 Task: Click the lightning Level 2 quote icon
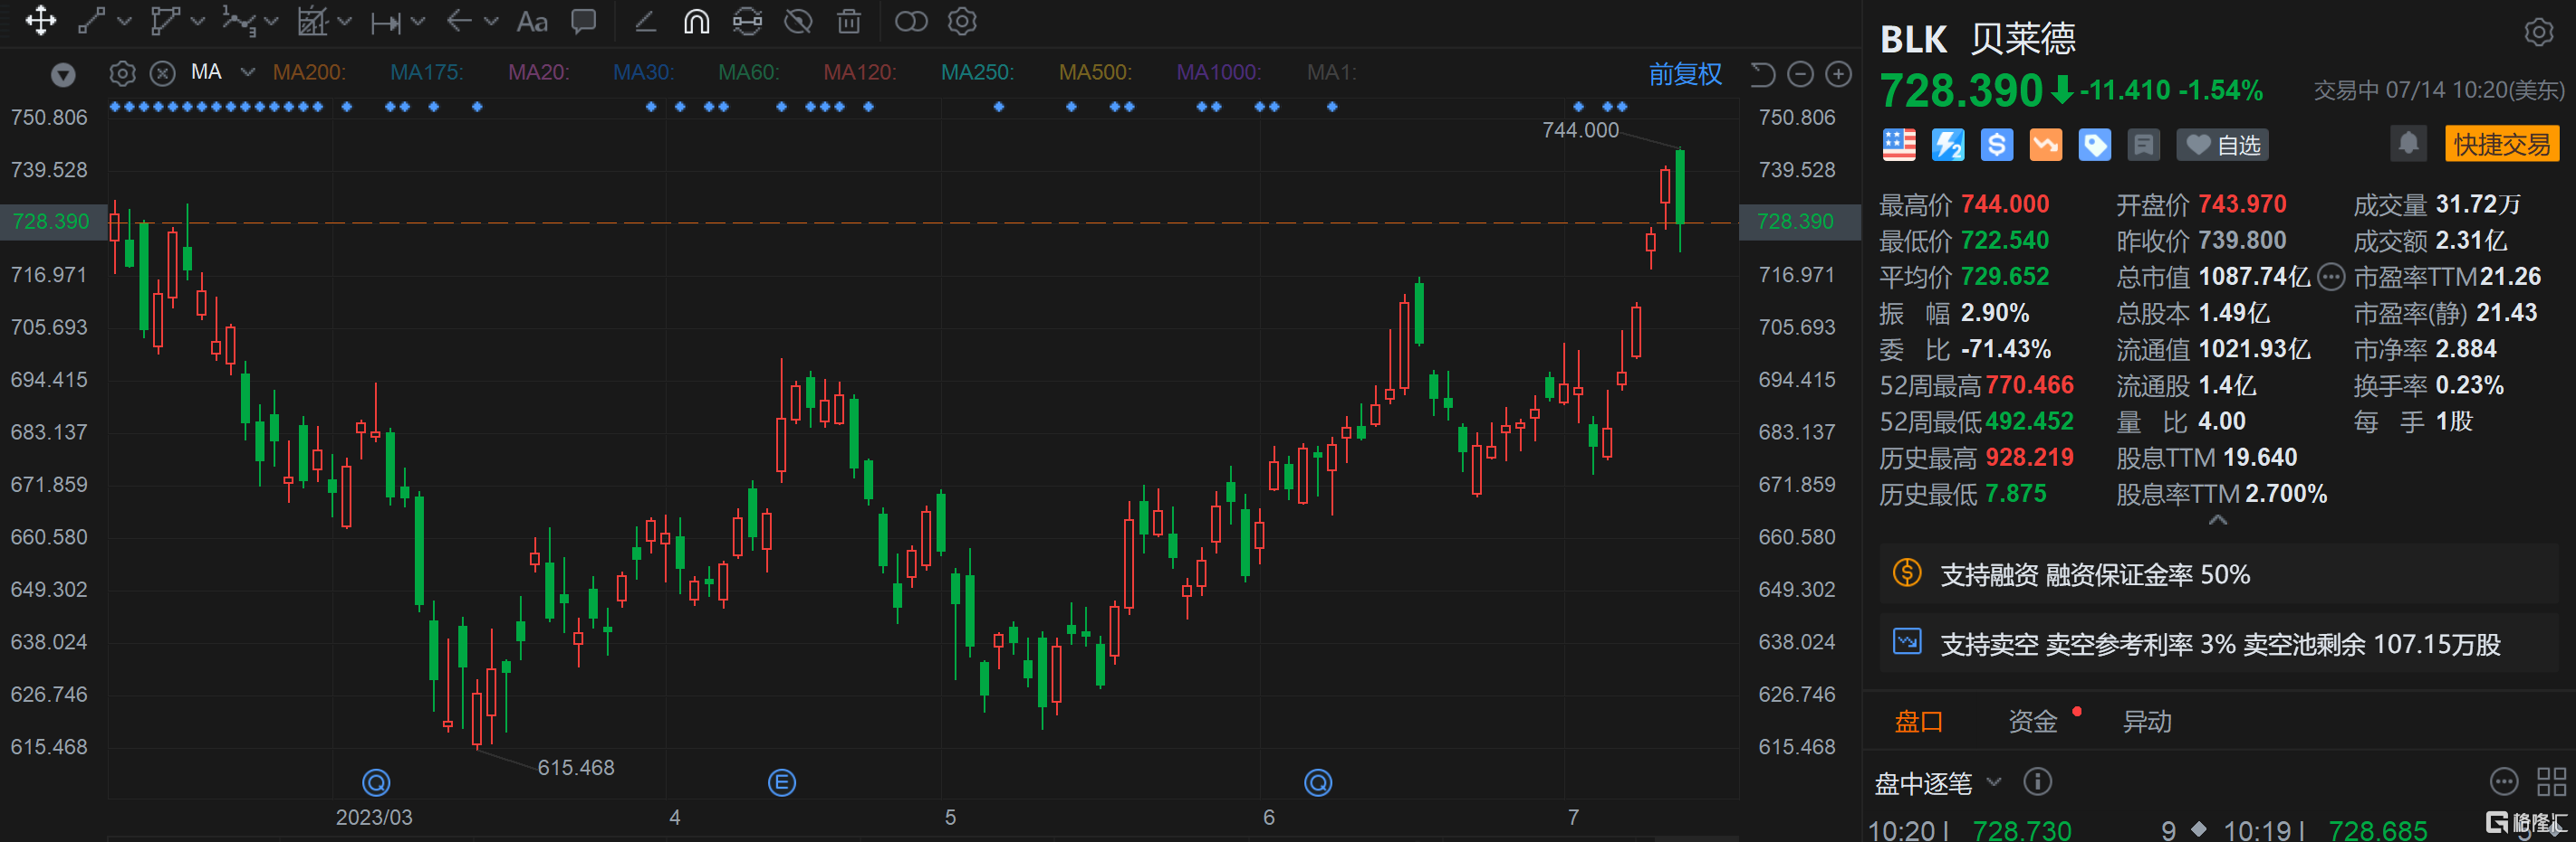tap(1947, 145)
